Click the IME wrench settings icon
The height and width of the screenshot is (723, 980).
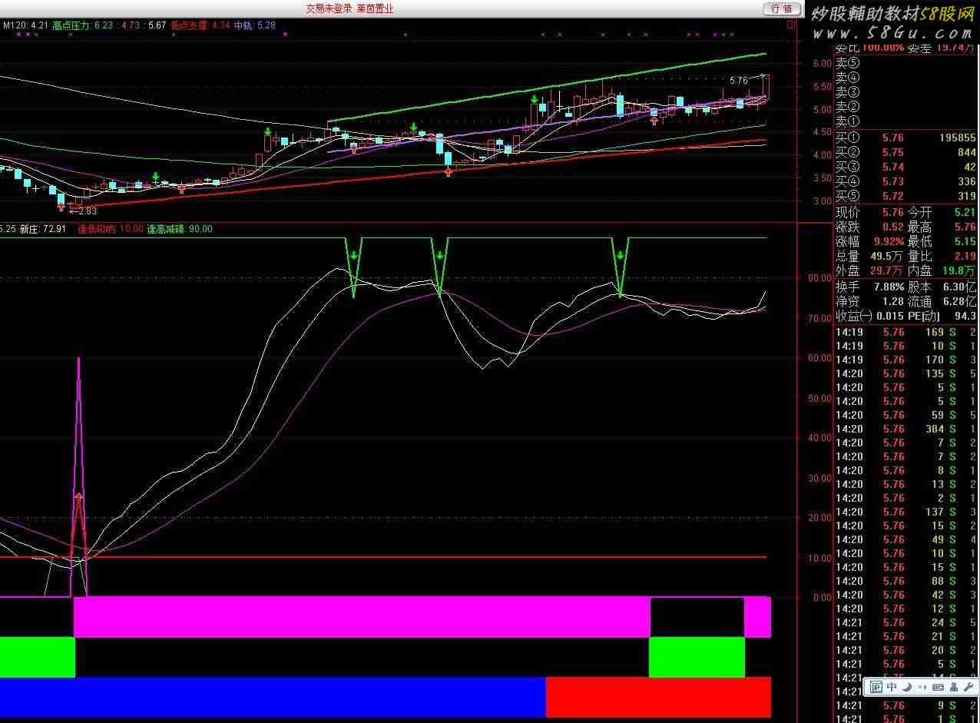tap(968, 687)
